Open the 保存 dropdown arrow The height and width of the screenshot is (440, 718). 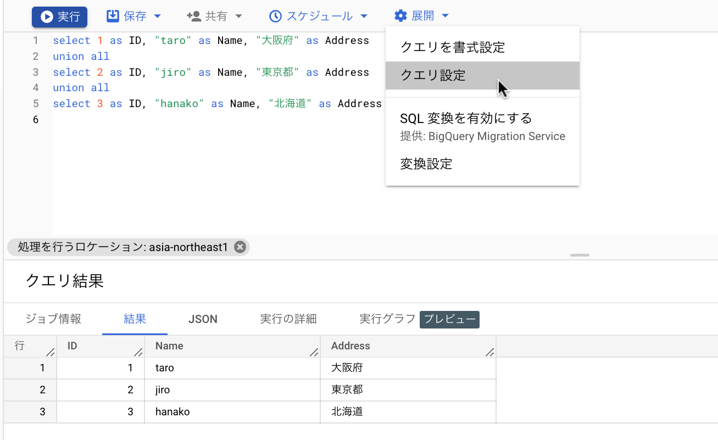tap(158, 16)
